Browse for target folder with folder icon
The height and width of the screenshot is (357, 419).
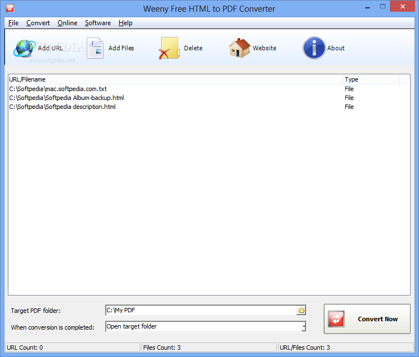pyautogui.click(x=301, y=310)
